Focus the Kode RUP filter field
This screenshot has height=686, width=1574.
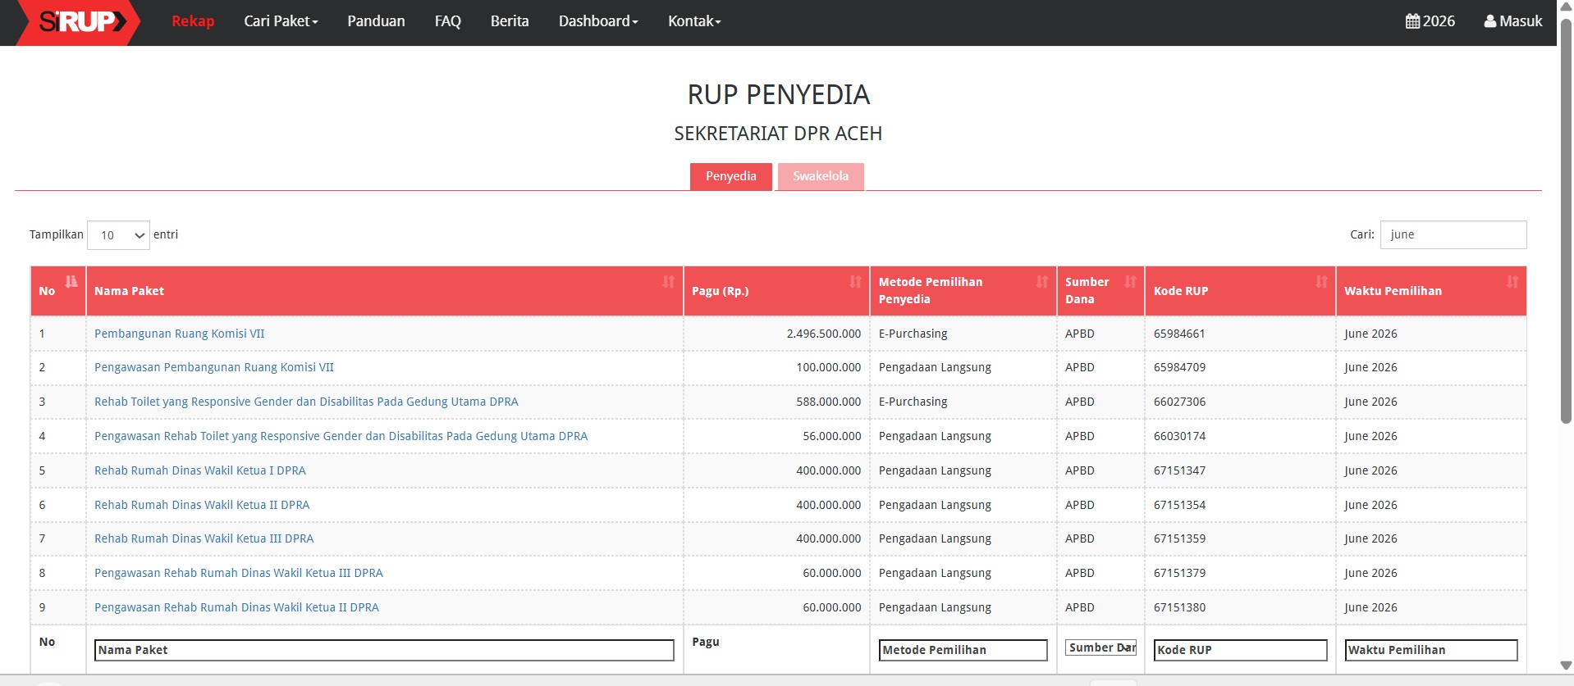(x=1240, y=650)
